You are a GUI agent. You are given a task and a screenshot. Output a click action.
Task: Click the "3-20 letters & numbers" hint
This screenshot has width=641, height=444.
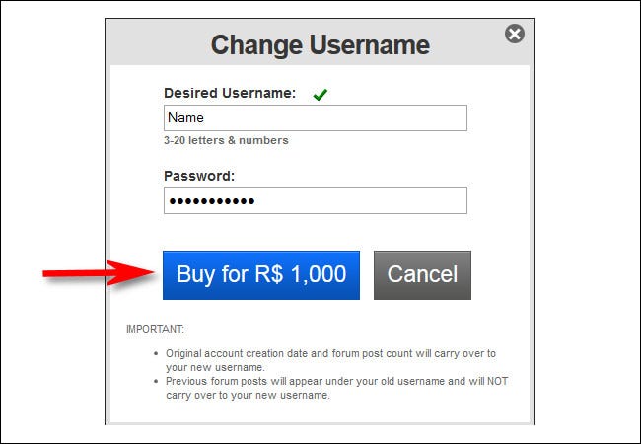tap(226, 140)
